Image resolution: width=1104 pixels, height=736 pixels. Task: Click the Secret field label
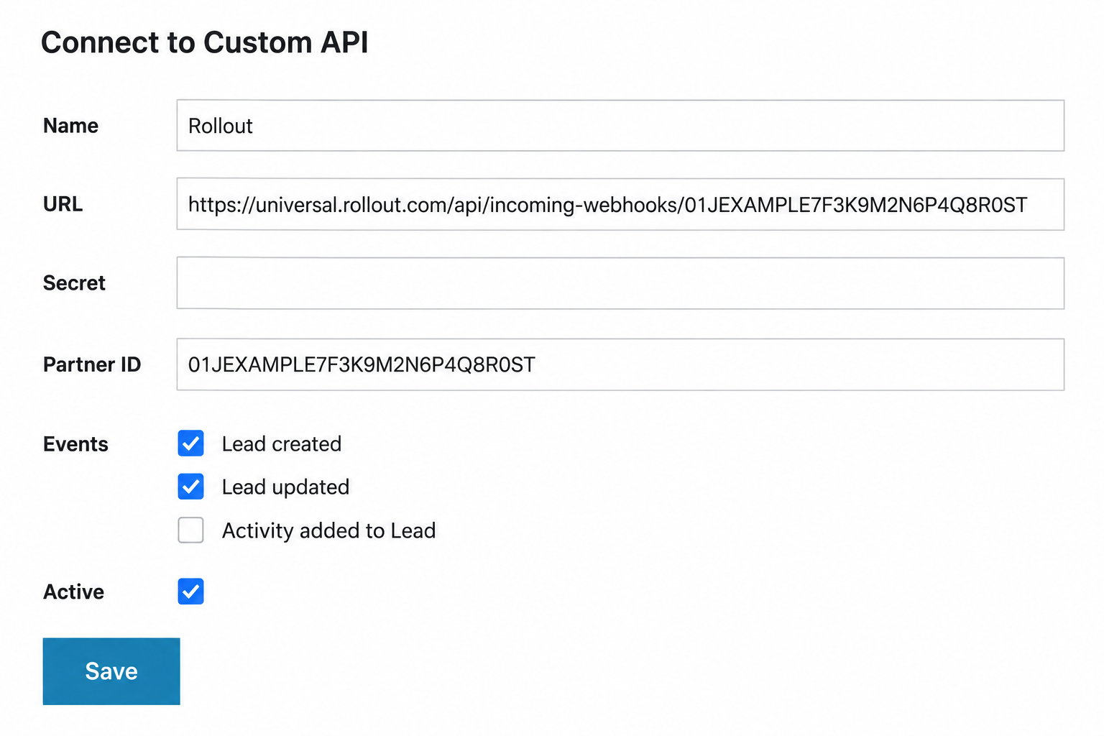click(74, 283)
